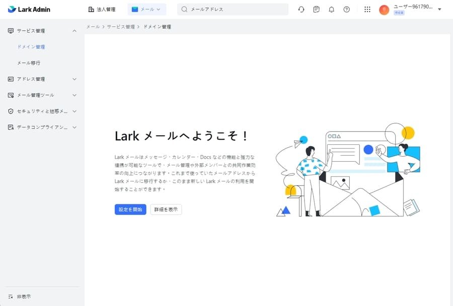453x306 pixels.
Task: Click the customer support headset icon
Action: click(301, 9)
